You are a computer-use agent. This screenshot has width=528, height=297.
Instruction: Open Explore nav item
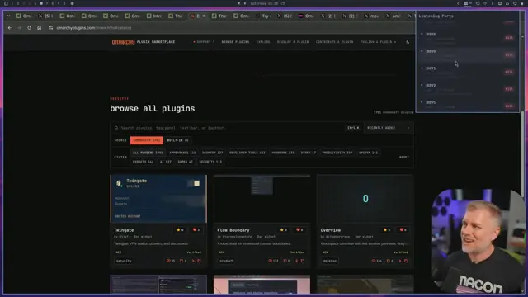263,42
